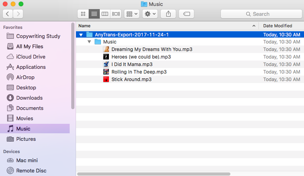Open the item arrangement dropdown
This screenshot has width=304, height=176.
(132, 14)
